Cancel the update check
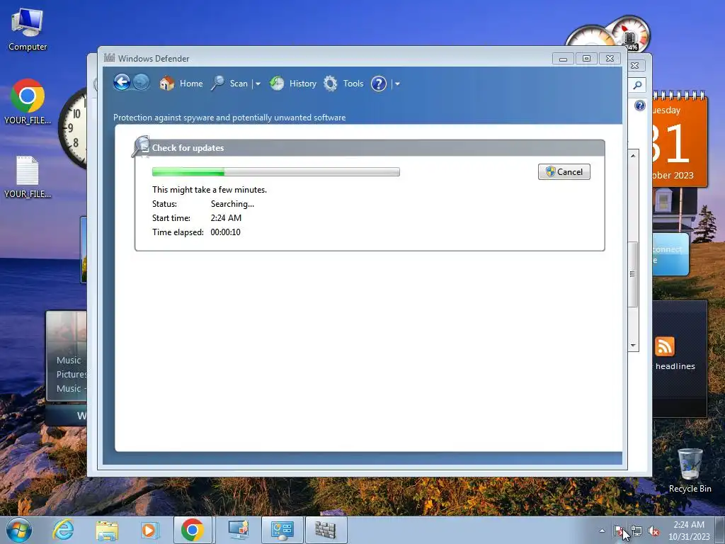This screenshot has width=725, height=544. (x=564, y=171)
